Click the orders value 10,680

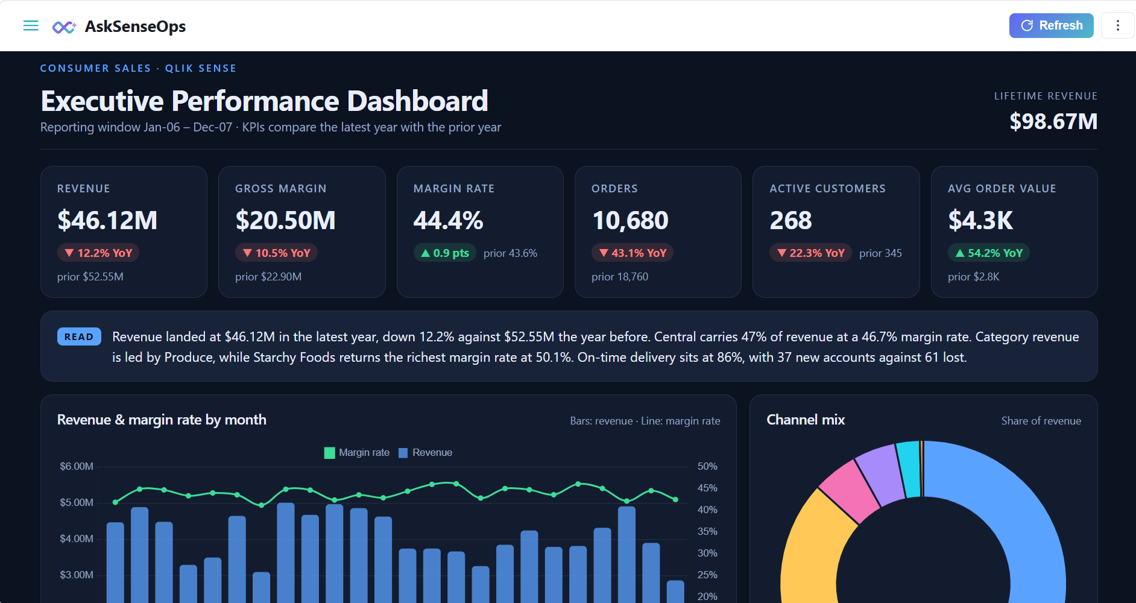pyautogui.click(x=630, y=220)
